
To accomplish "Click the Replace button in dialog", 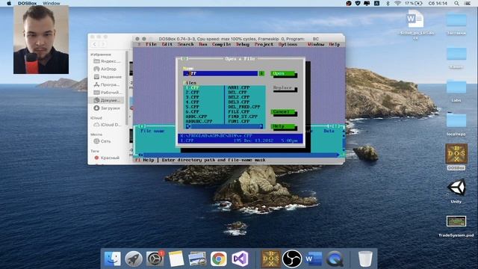I will click(x=283, y=88).
